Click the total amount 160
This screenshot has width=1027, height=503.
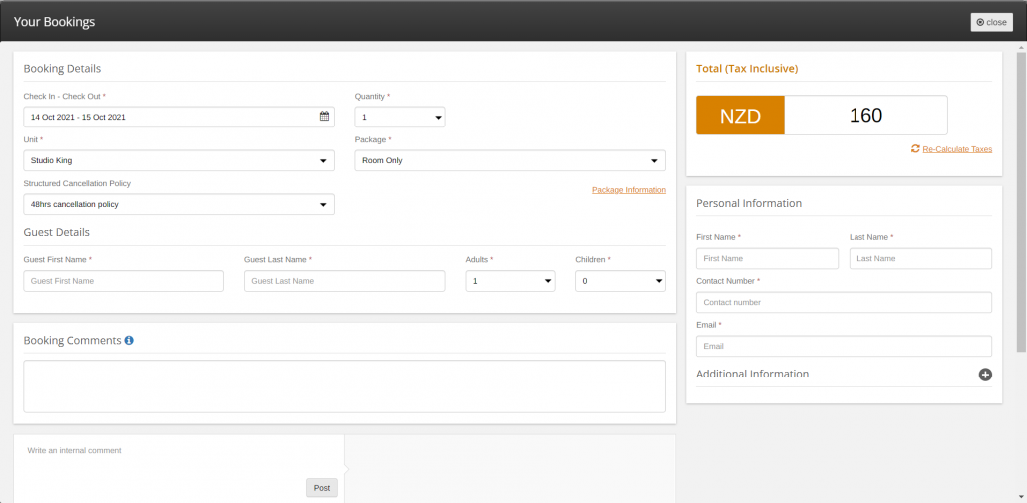tap(865, 116)
